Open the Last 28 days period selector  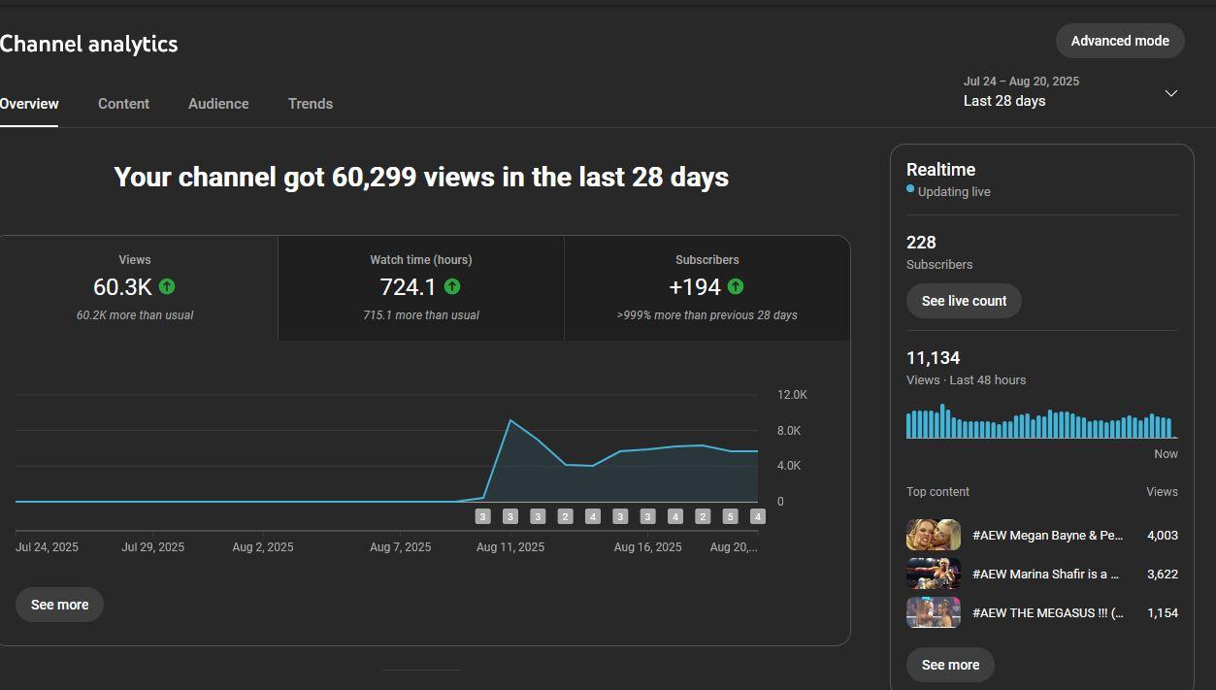tap(1004, 101)
